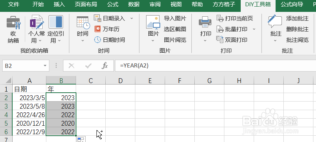316x142 pixels.
Task: Expand the 批量打印 dropdown arrow
Action: (254, 29)
